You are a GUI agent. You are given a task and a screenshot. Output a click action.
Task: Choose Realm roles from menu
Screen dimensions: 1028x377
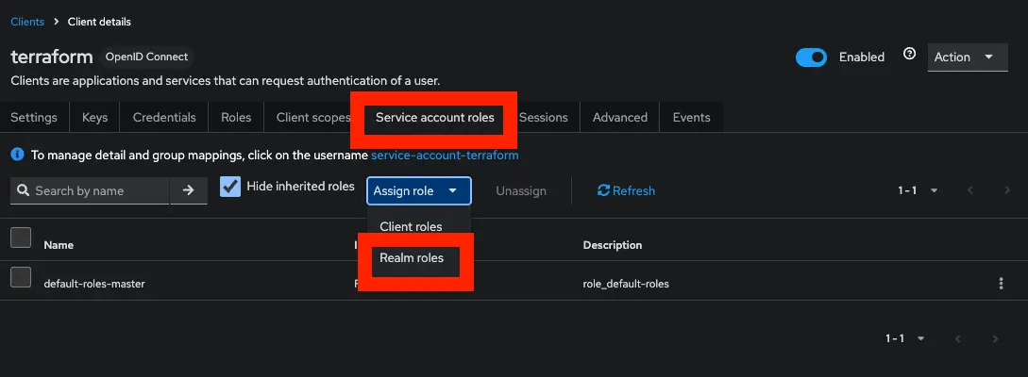pos(412,258)
